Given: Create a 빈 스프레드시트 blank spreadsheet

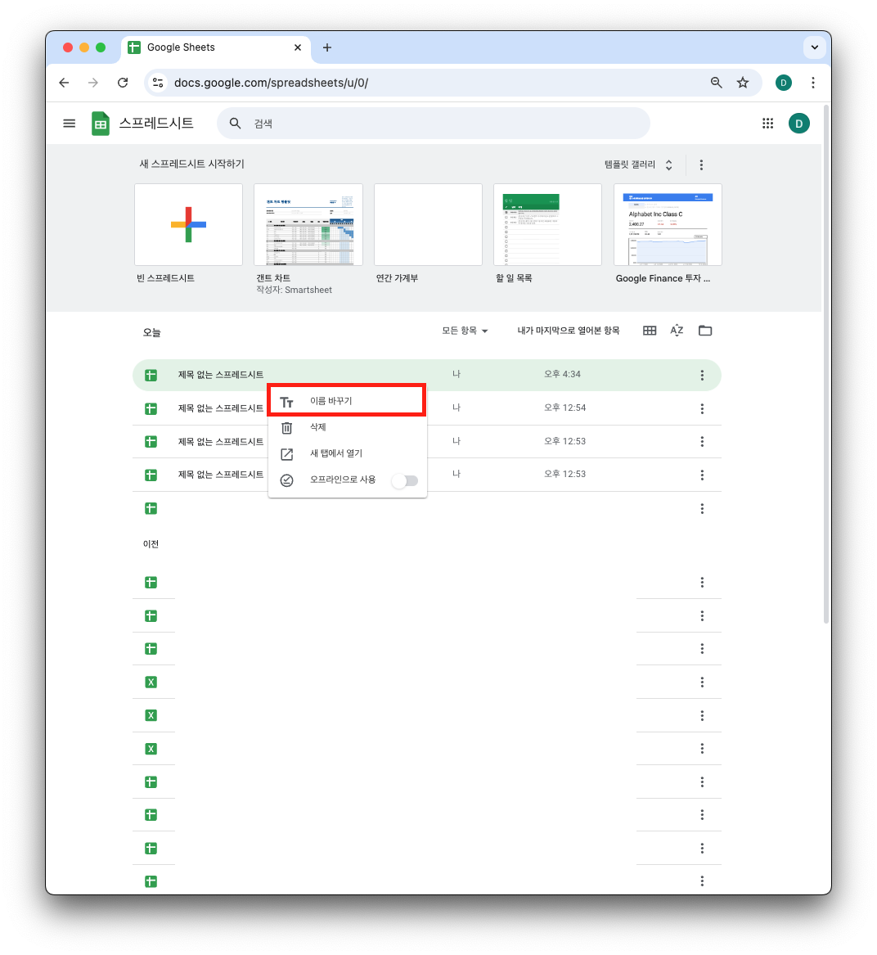Looking at the screenshot, I should point(188,225).
